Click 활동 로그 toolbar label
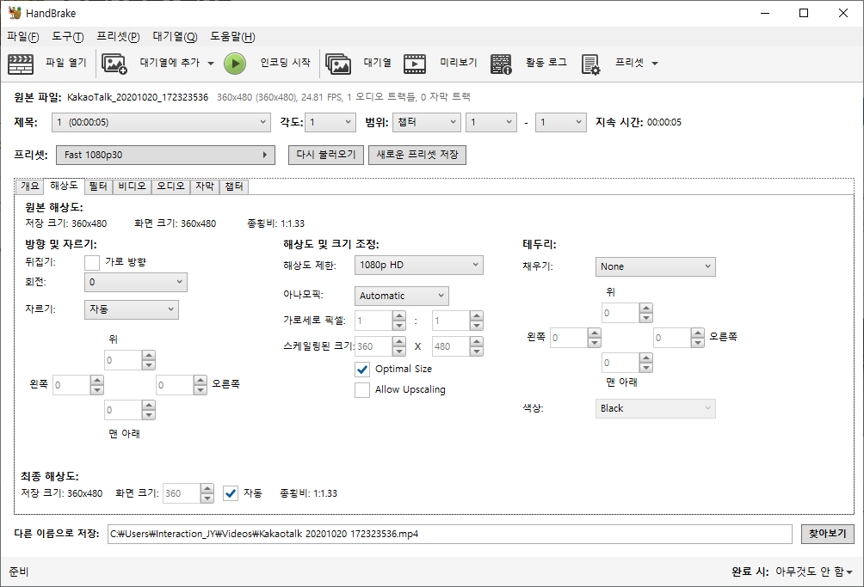Viewport: 864px width, 587px height. (x=546, y=64)
